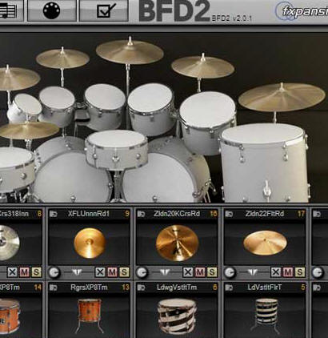The height and width of the screenshot is (338, 328).
Task: Mute the Crs318Inn cymbal slot
Action: click(x=24, y=272)
